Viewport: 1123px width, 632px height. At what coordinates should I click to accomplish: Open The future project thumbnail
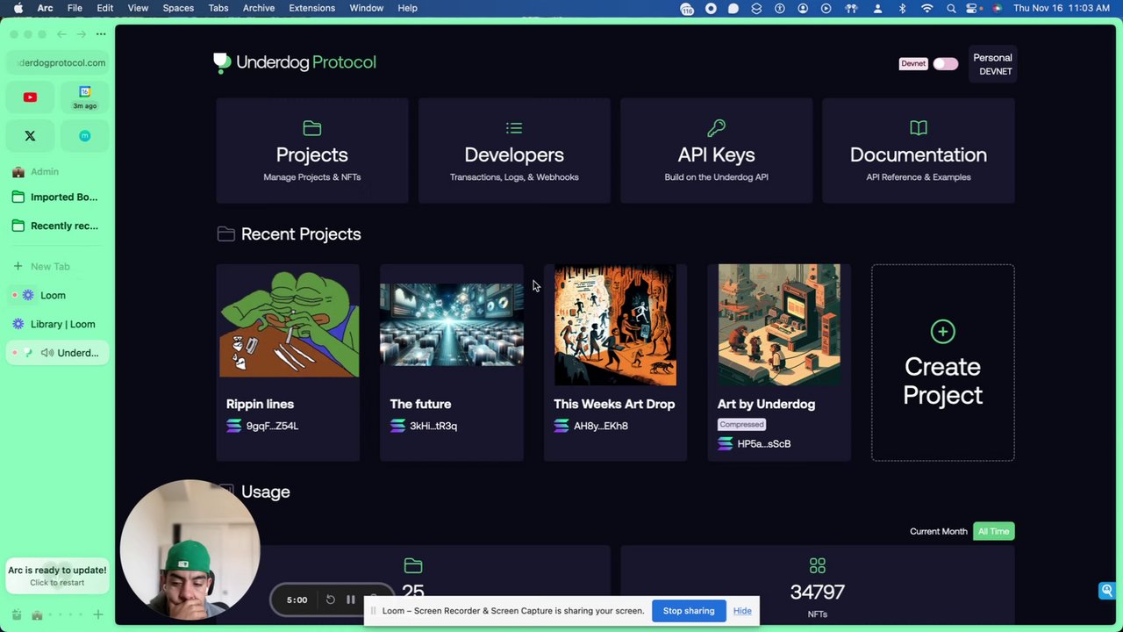pos(452,325)
